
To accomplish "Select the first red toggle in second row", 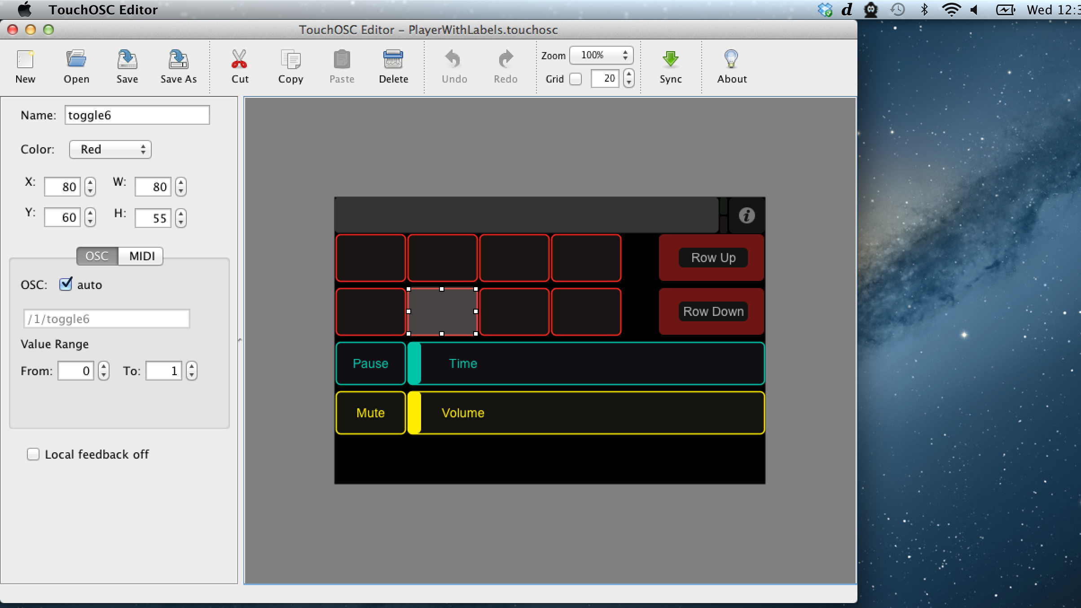I will tap(371, 312).
